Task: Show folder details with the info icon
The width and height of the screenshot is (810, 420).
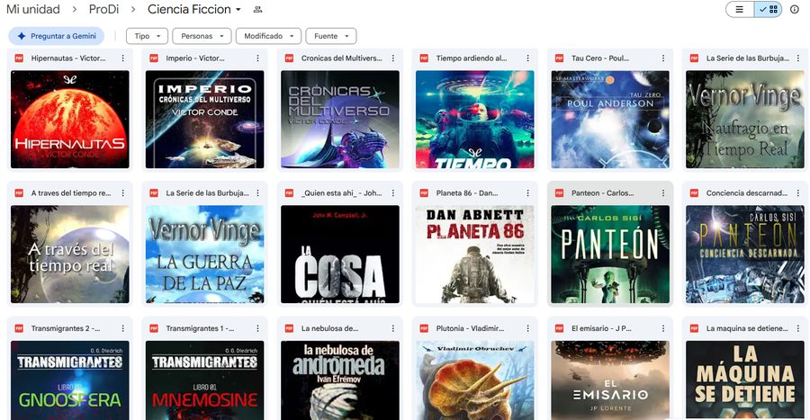Action: [x=795, y=9]
